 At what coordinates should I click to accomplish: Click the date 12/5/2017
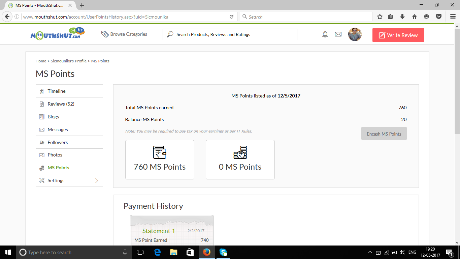[x=289, y=96]
